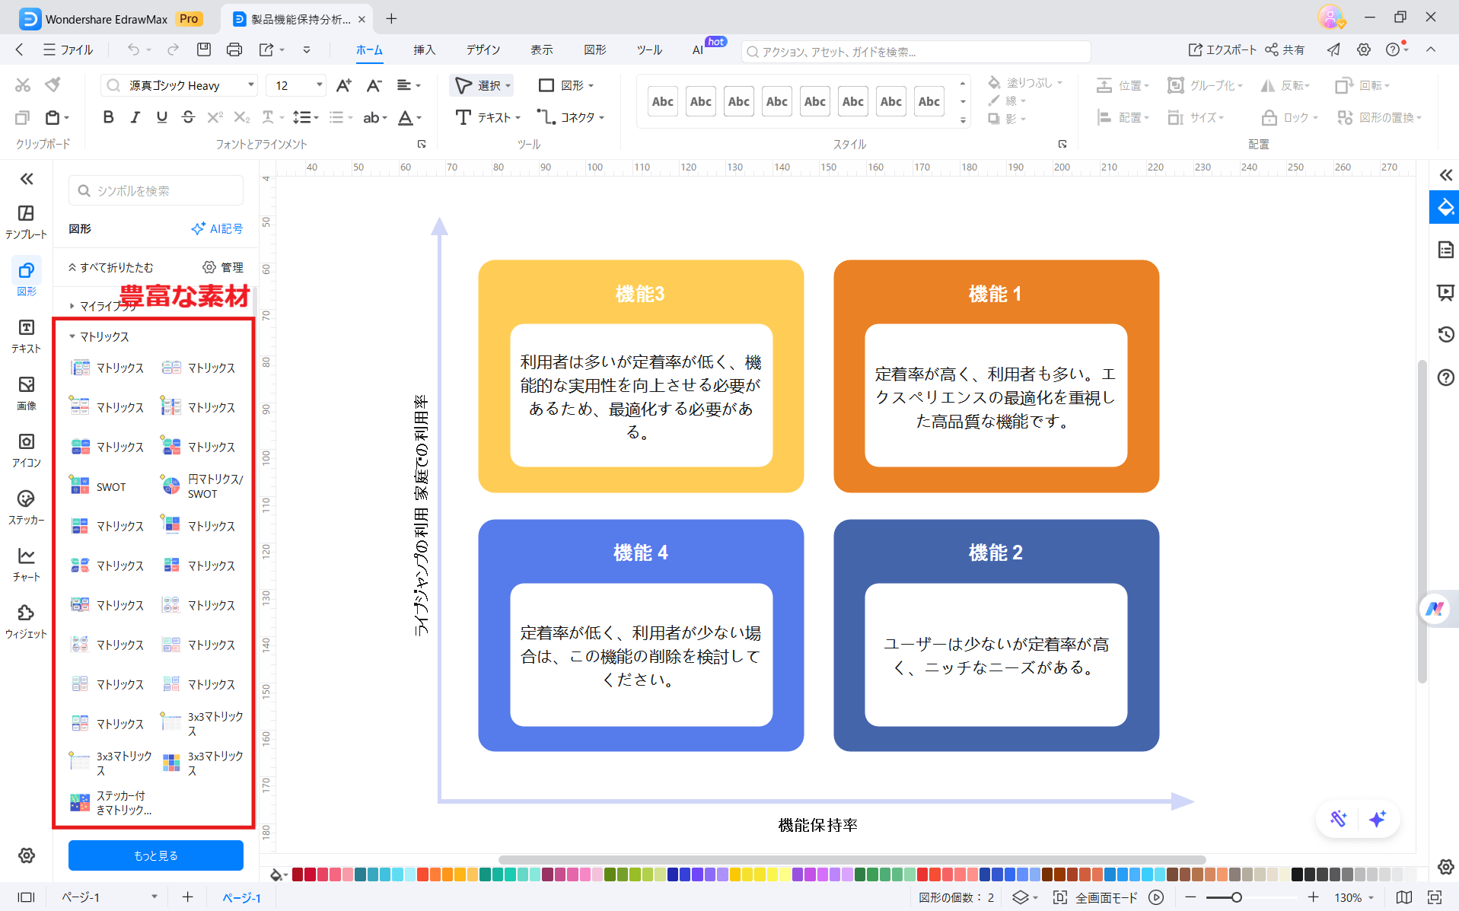Click the help question icon on right sidebar

[1446, 377]
